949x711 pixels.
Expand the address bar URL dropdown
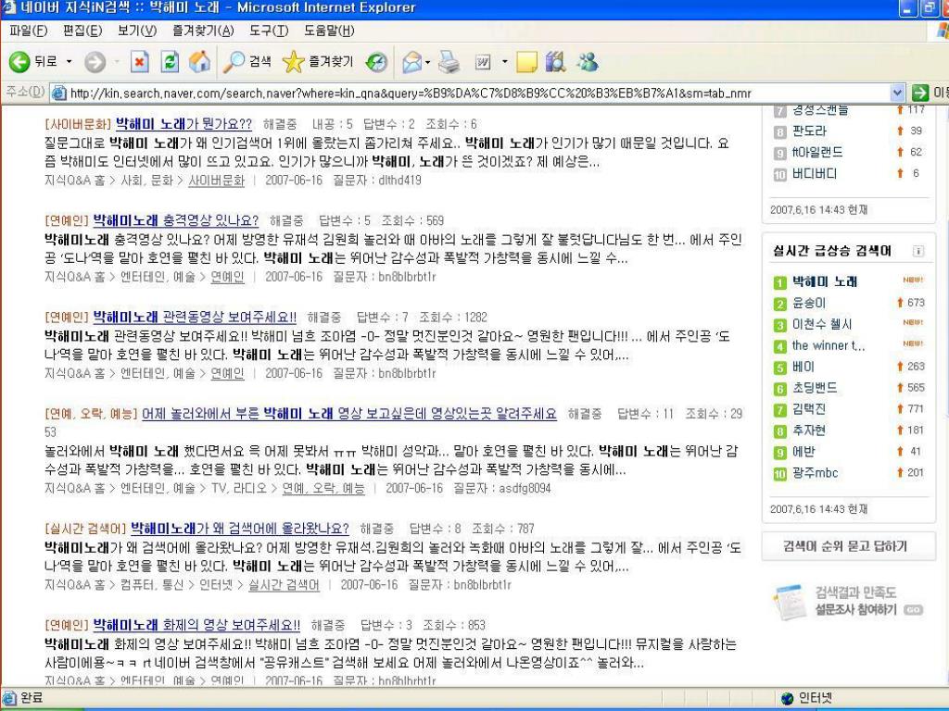click(x=897, y=94)
